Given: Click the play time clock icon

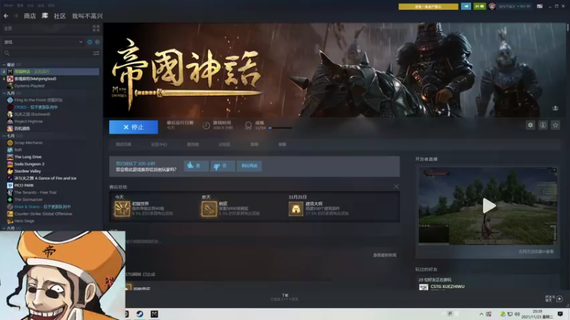Looking at the screenshot, I should (x=206, y=126).
